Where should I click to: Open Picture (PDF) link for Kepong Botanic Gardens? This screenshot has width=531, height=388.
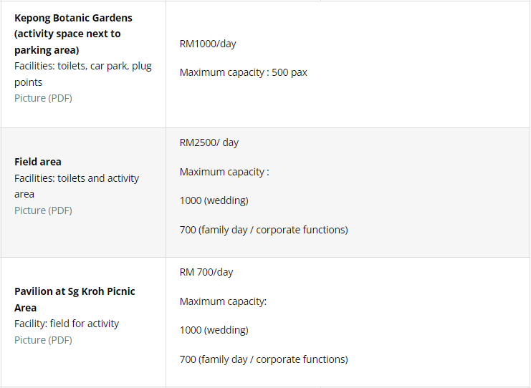click(43, 98)
